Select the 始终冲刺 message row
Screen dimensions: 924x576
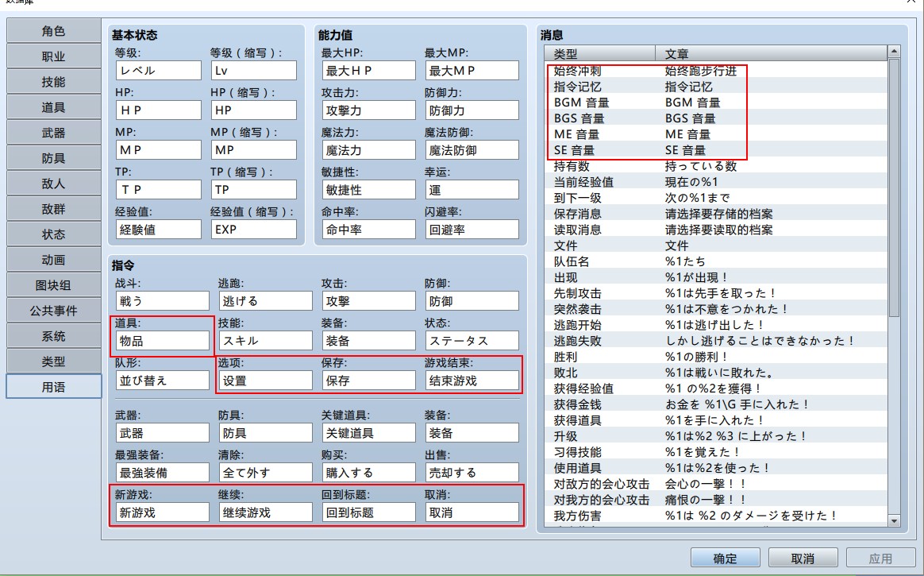click(716, 71)
